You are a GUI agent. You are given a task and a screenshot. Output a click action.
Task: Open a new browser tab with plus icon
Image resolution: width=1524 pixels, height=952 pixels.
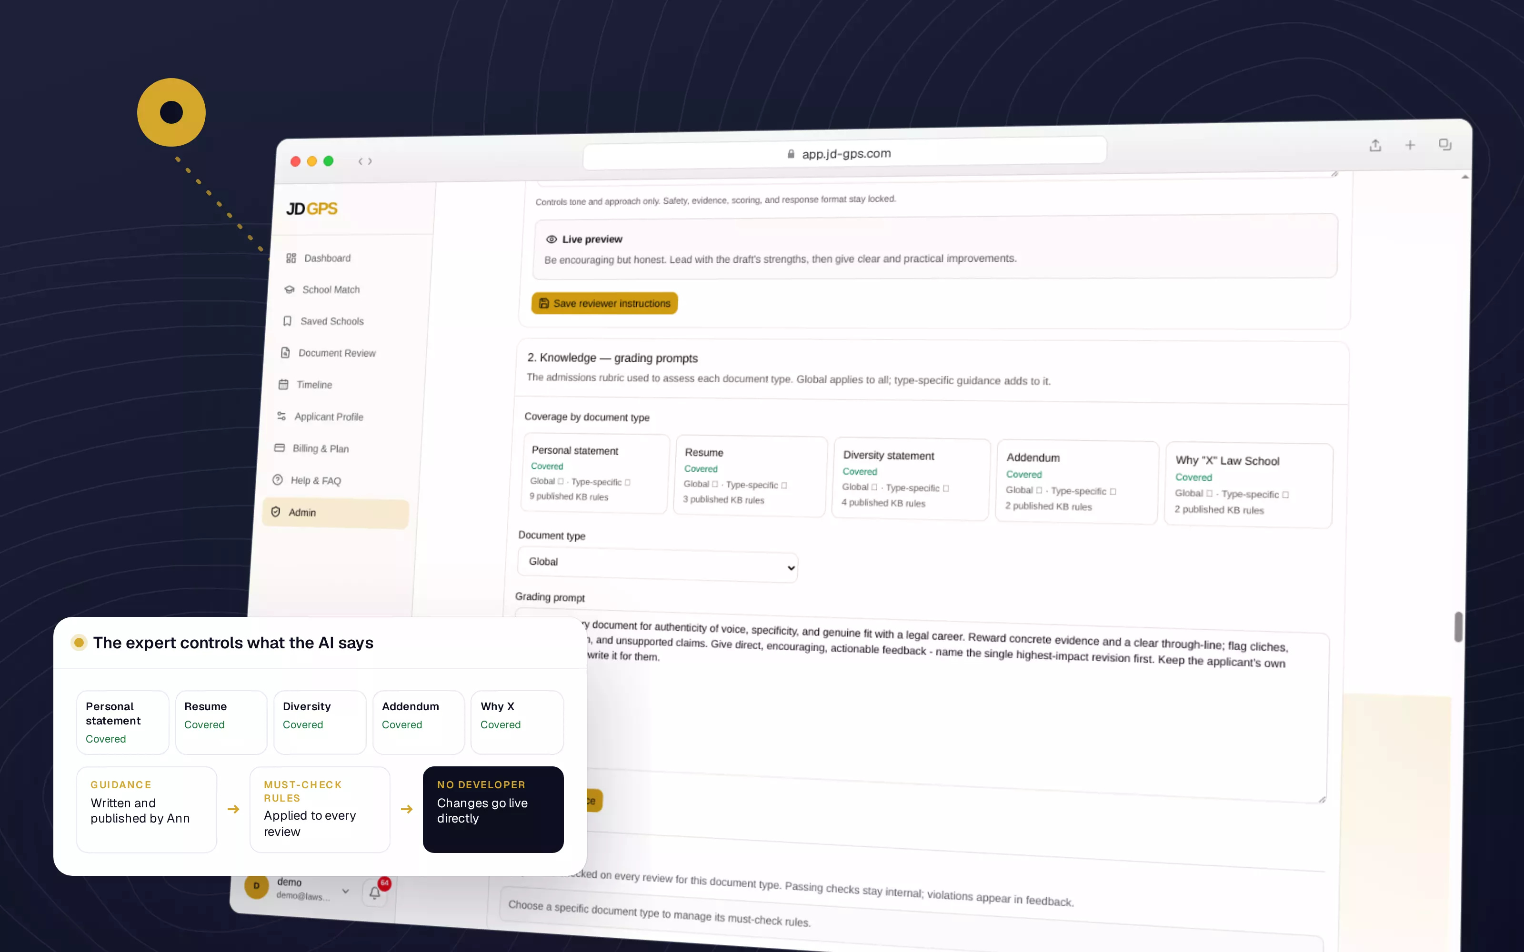[x=1410, y=145]
